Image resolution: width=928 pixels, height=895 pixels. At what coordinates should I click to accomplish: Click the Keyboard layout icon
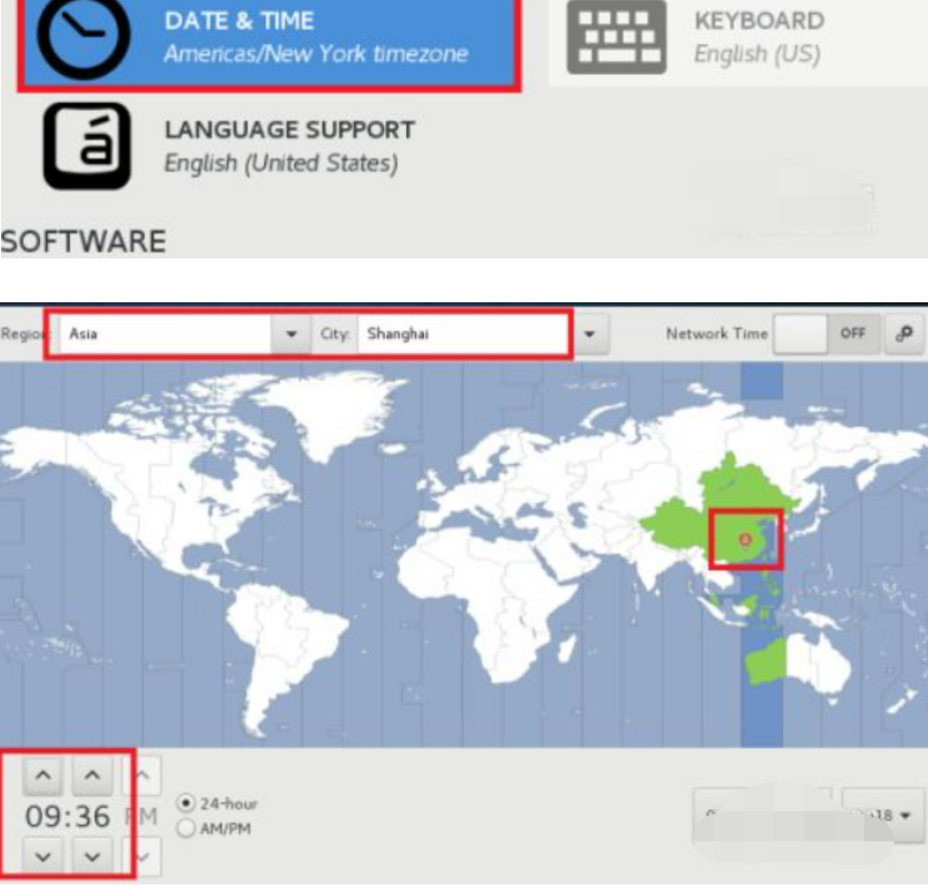[x=616, y=37]
